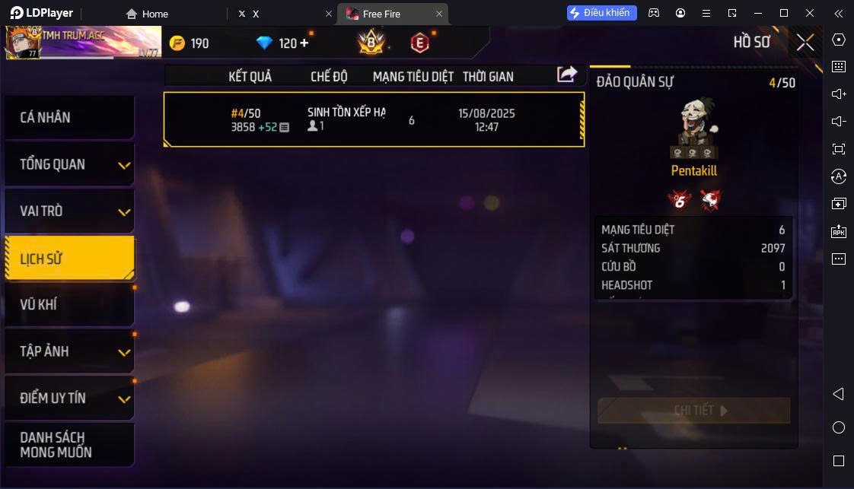Click the Chi Tiết details button
Viewport: 854px width, 489px height.
(x=694, y=411)
